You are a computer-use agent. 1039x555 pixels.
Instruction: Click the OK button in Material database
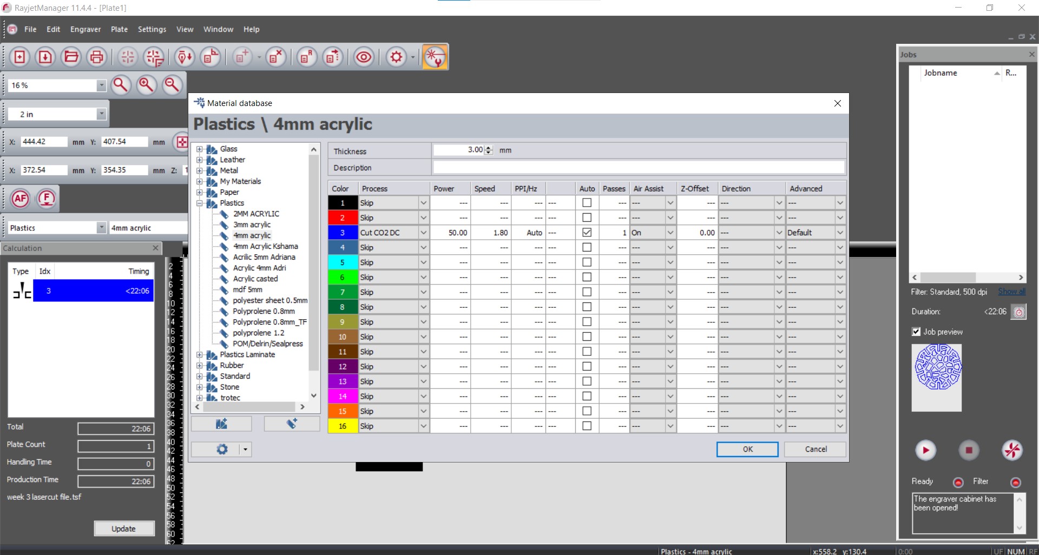coord(747,449)
